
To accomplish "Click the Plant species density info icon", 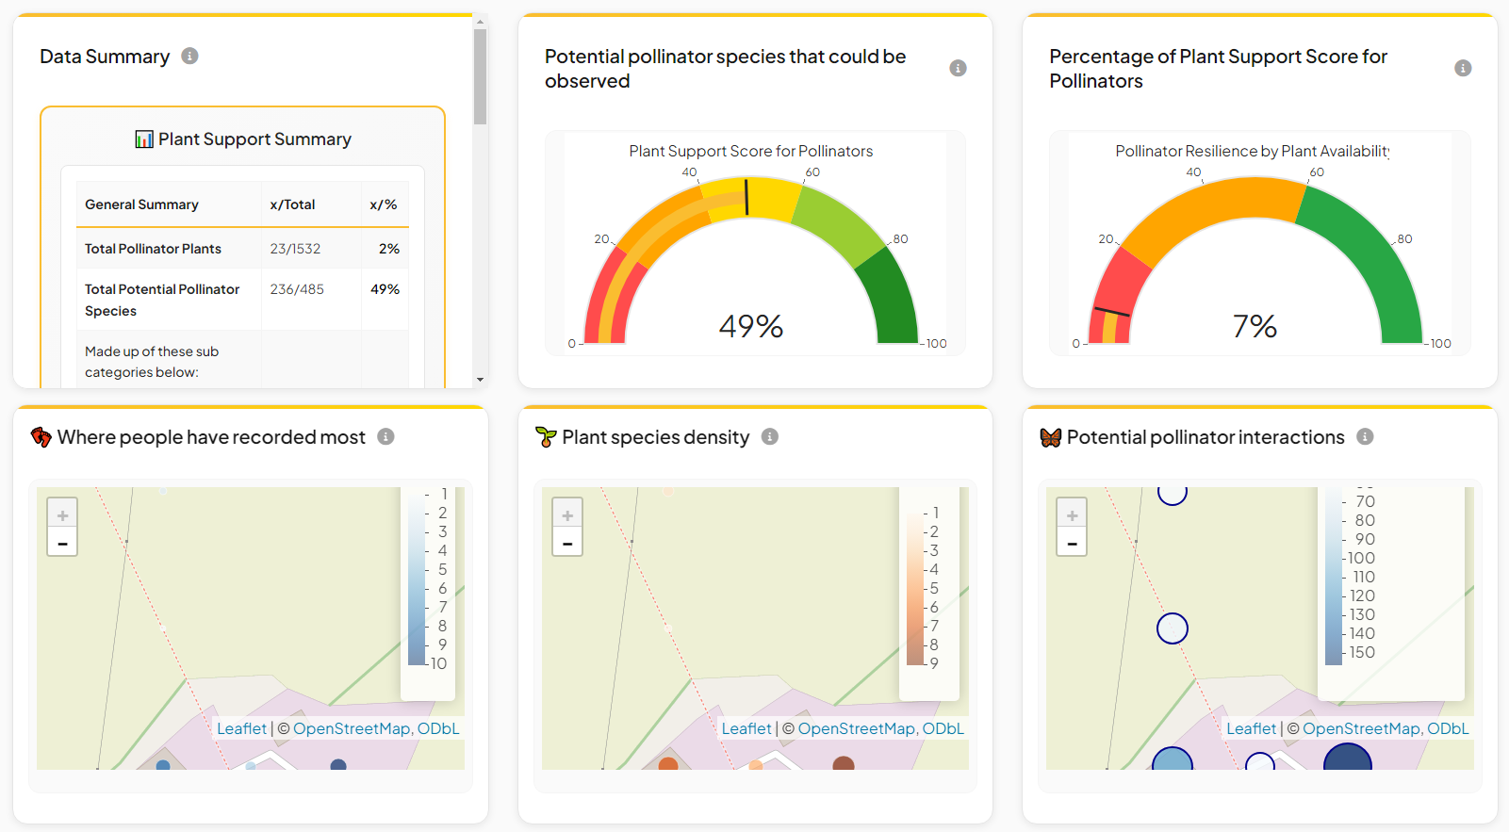I will pyautogui.click(x=769, y=437).
